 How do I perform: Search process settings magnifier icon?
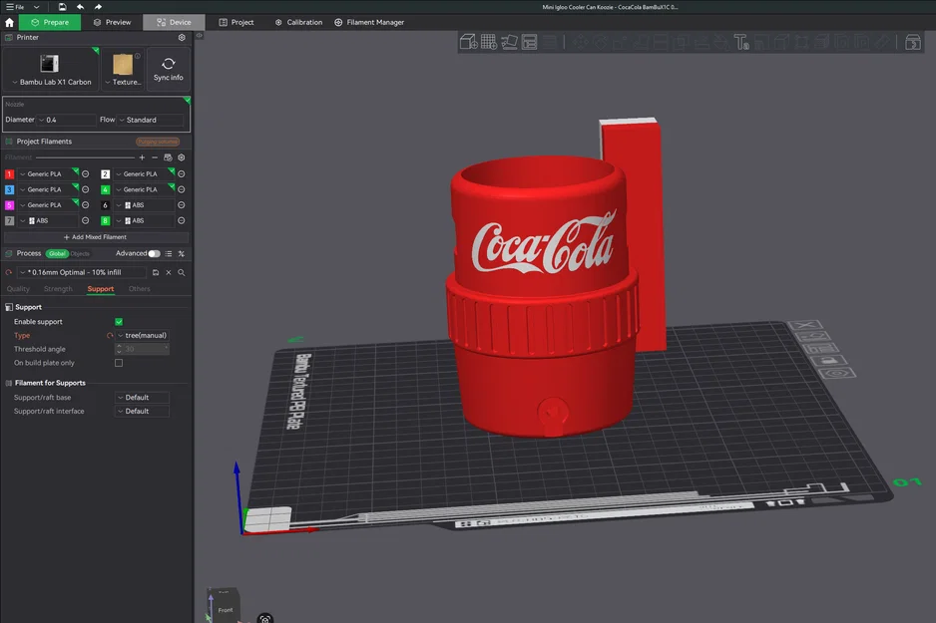click(x=182, y=272)
